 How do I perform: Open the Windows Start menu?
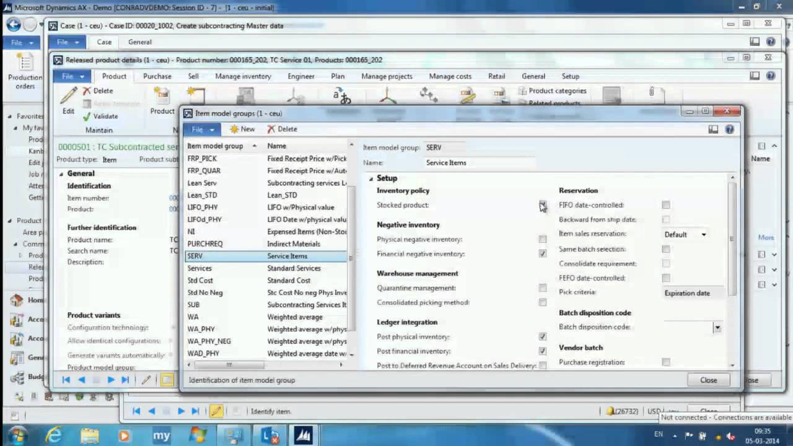point(17,435)
